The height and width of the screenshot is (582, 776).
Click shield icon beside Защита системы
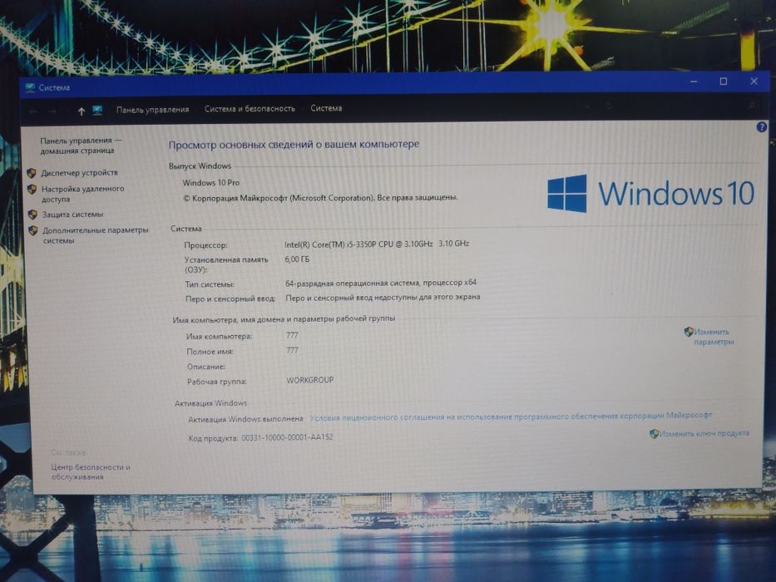(32, 215)
